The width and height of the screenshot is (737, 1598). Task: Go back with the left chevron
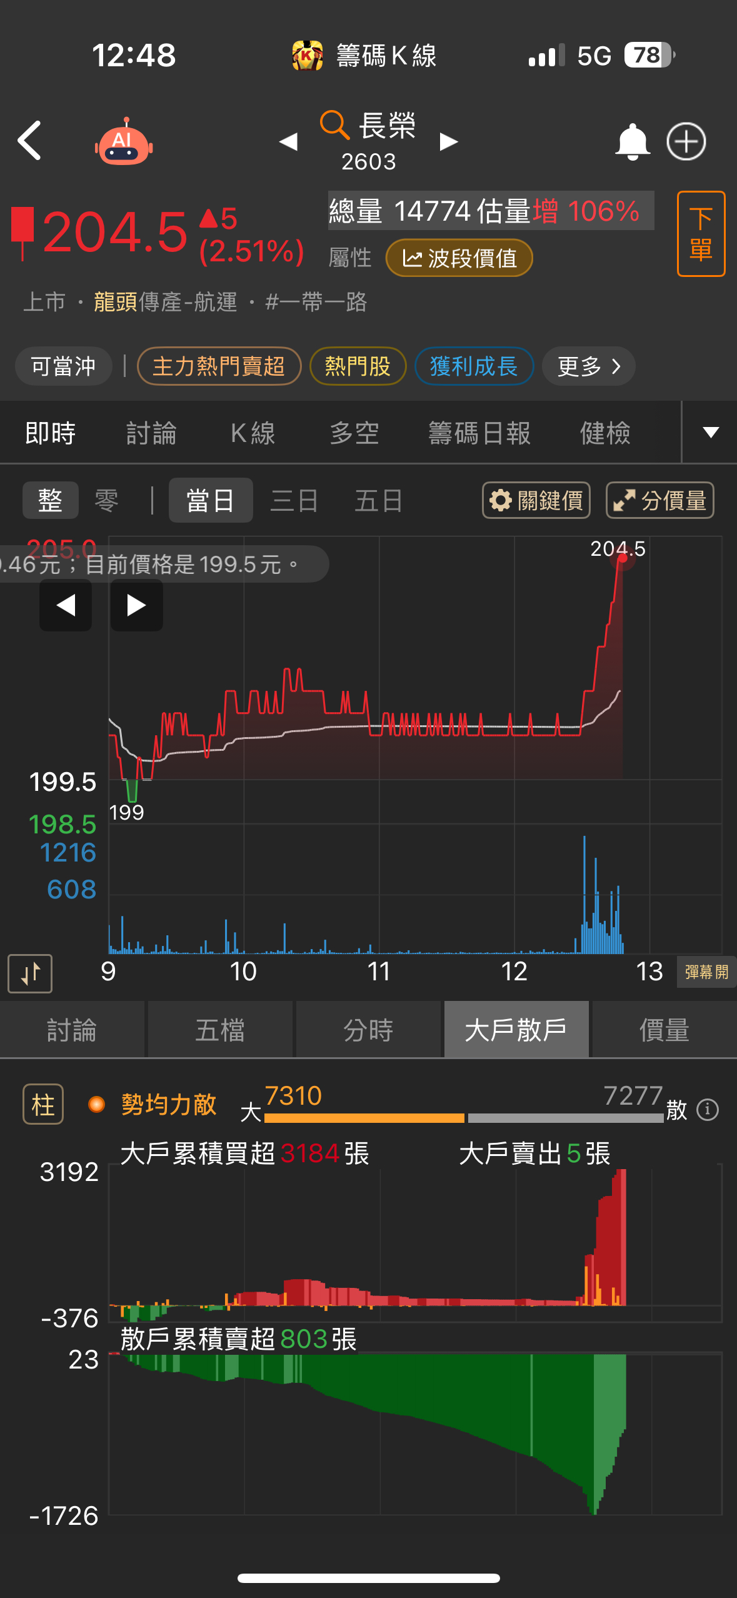(x=29, y=141)
